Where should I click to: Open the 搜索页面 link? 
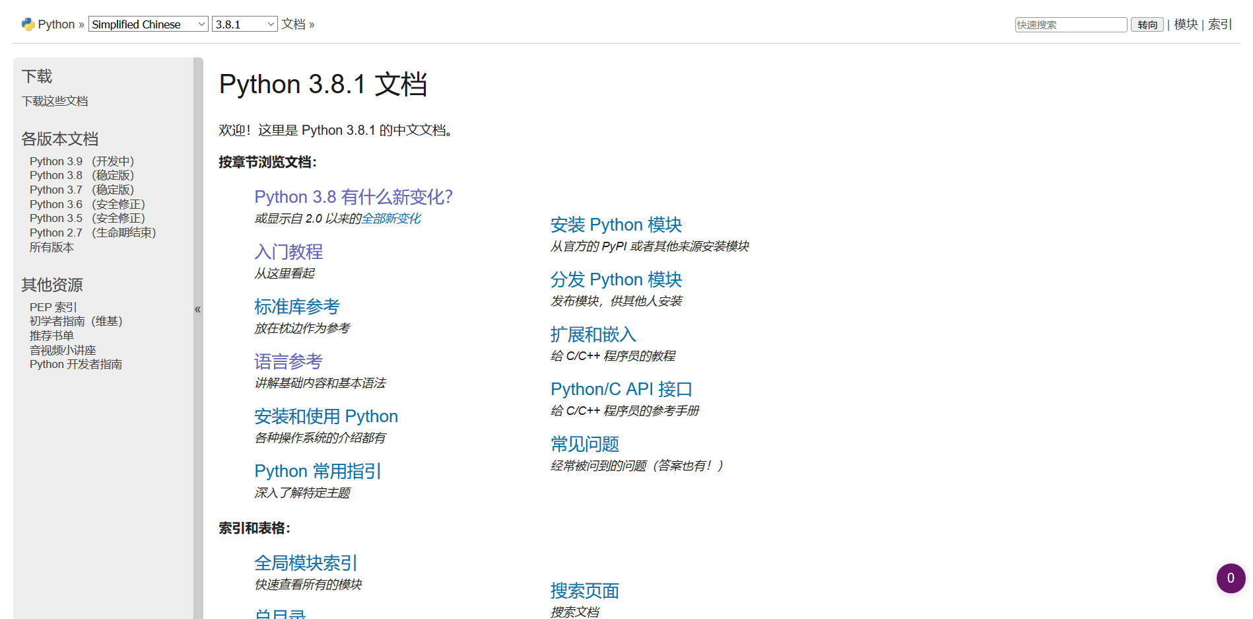585,591
